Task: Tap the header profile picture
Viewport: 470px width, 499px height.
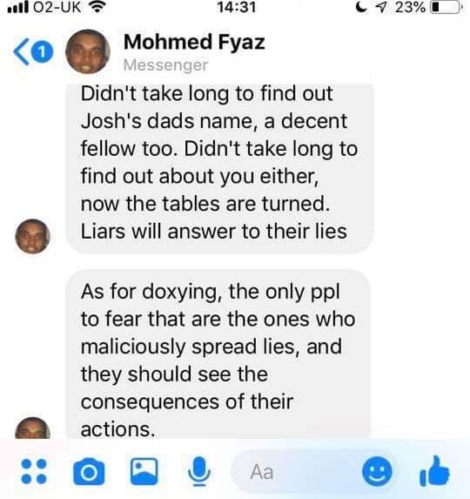Action: [88, 51]
